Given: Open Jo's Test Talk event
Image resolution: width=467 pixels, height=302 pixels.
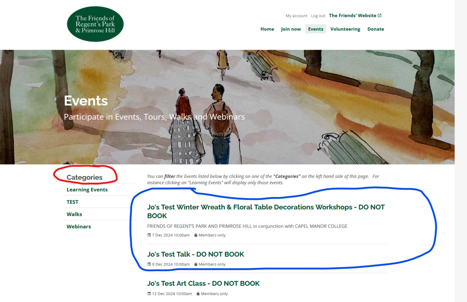Looking at the screenshot, I should coord(196,254).
